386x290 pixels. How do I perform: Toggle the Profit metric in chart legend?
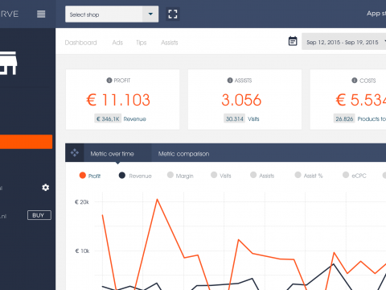point(90,176)
